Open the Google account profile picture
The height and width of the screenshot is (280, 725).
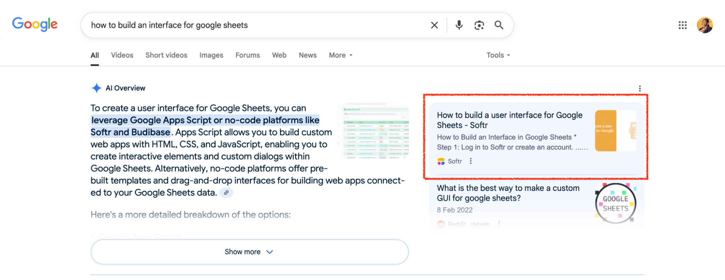[x=704, y=25]
